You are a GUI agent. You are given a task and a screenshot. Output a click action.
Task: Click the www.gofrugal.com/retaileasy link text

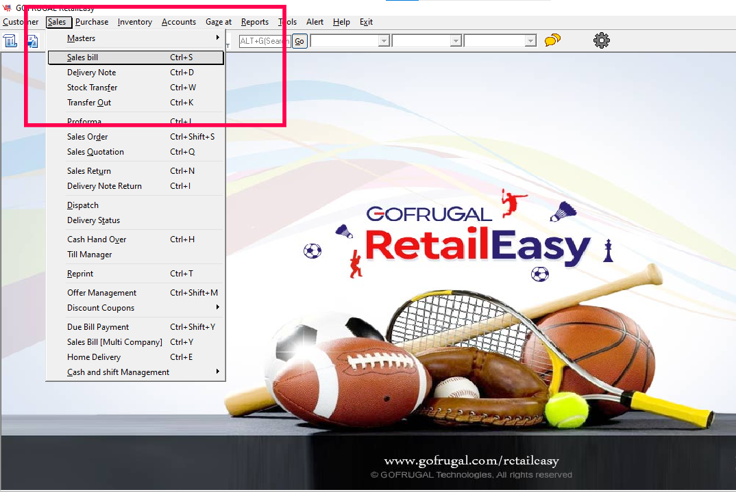click(x=471, y=461)
